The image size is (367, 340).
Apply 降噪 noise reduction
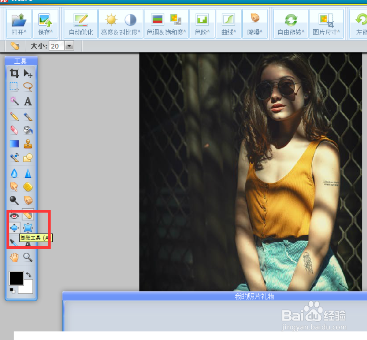(255, 24)
